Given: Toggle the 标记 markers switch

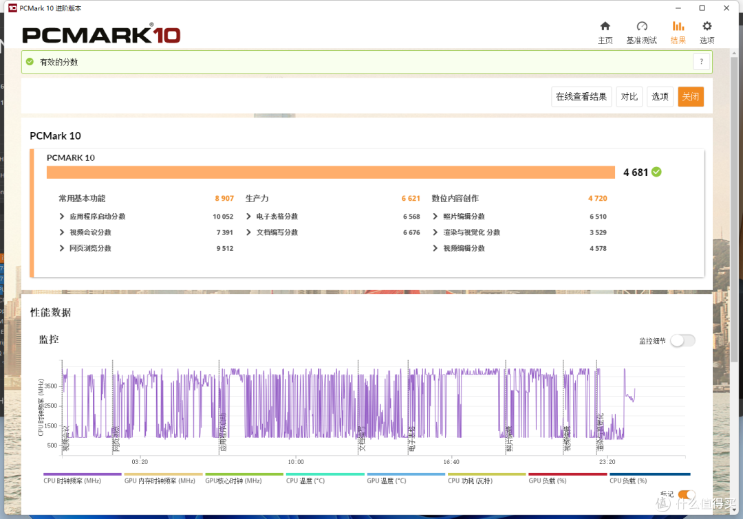Looking at the screenshot, I should 686,494.
